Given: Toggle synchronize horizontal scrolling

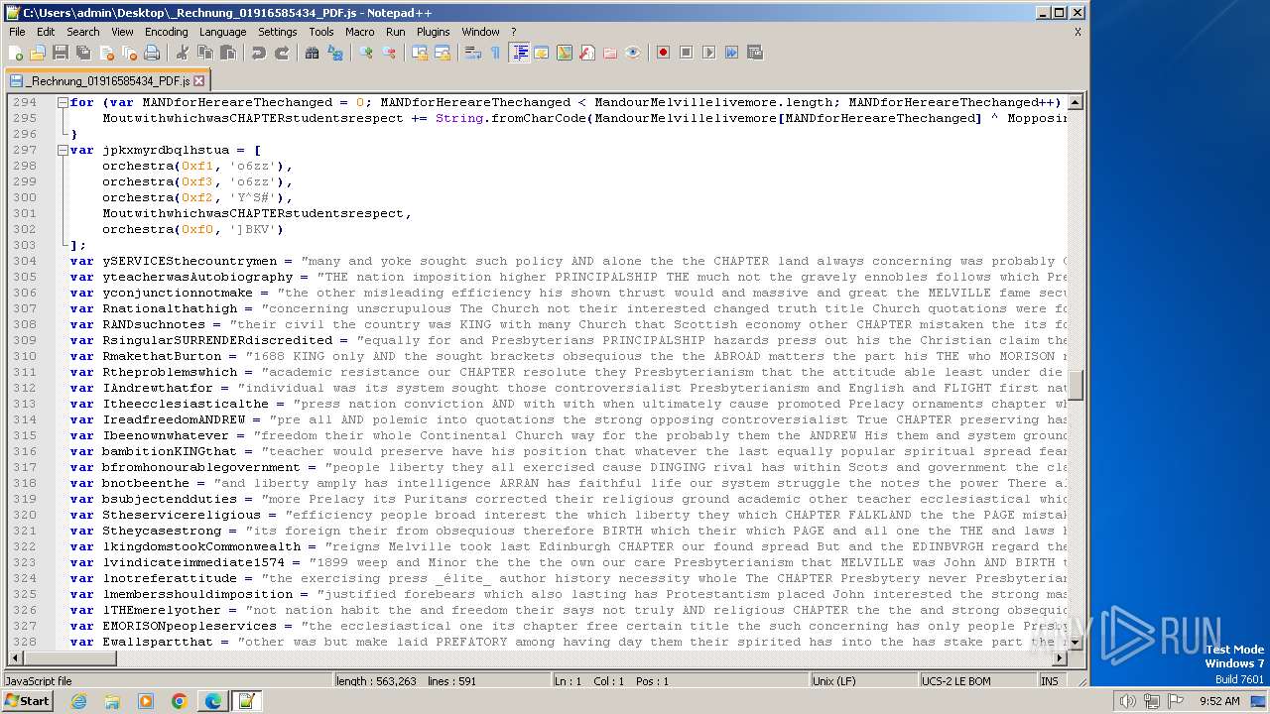Looking at the screenshot, I should pyautogui.click(x=442, y=53).
